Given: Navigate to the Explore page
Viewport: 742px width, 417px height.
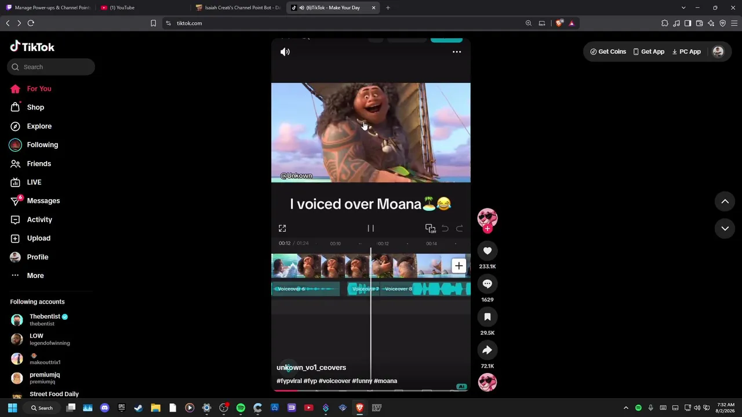Looking at the screenshot, I should pyautogui.click(x=39, y=126).
